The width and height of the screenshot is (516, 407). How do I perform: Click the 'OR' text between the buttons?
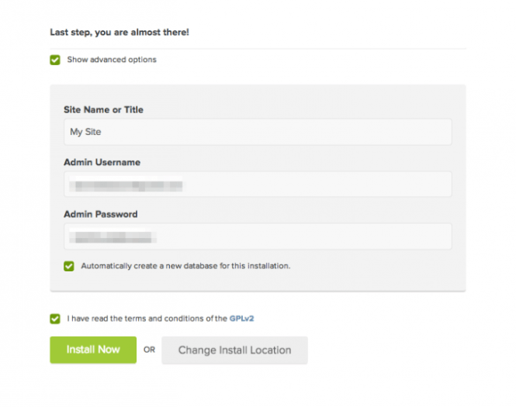click(149, 350)
